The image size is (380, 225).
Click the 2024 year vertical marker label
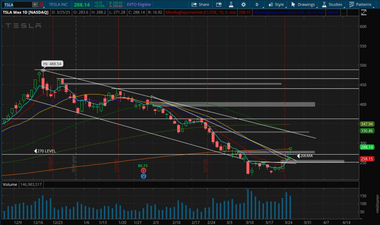[73, 164]
